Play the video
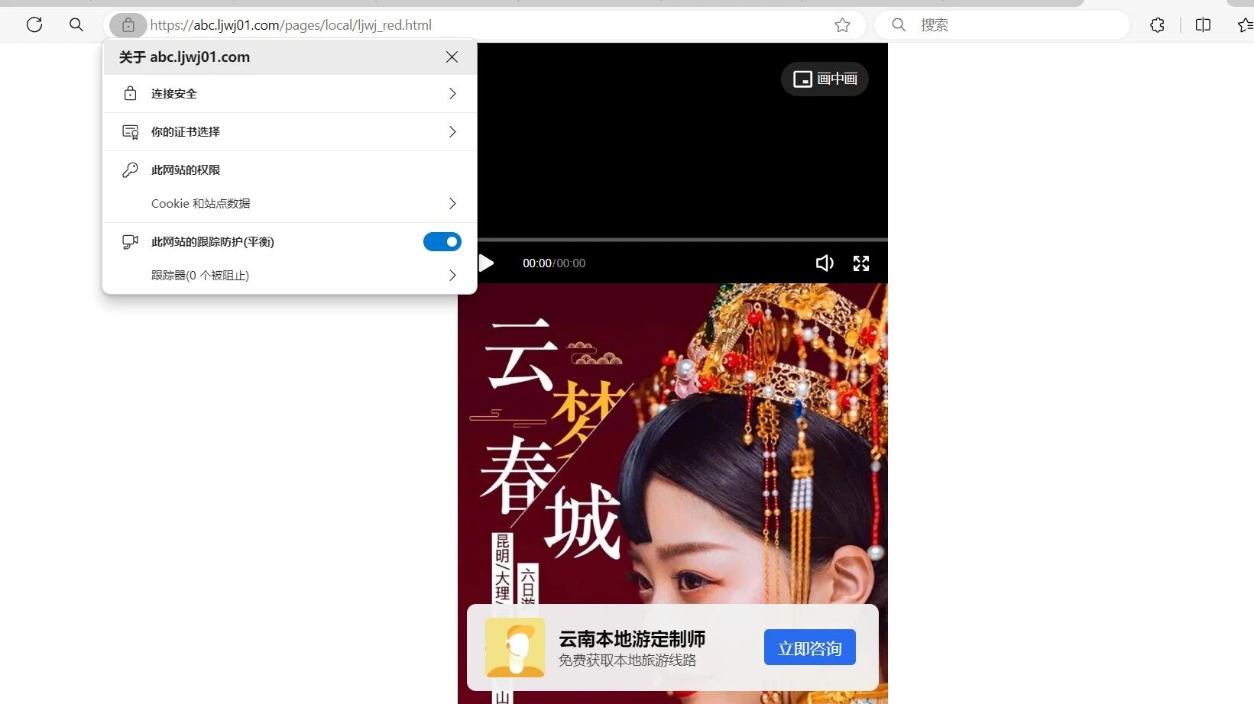 [x=487, y=263]
